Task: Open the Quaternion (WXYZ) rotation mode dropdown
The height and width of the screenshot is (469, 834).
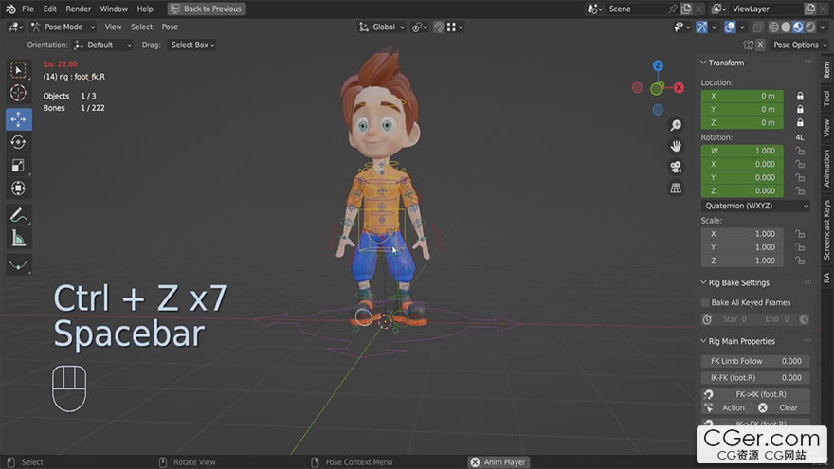Action: coord(755,206)
